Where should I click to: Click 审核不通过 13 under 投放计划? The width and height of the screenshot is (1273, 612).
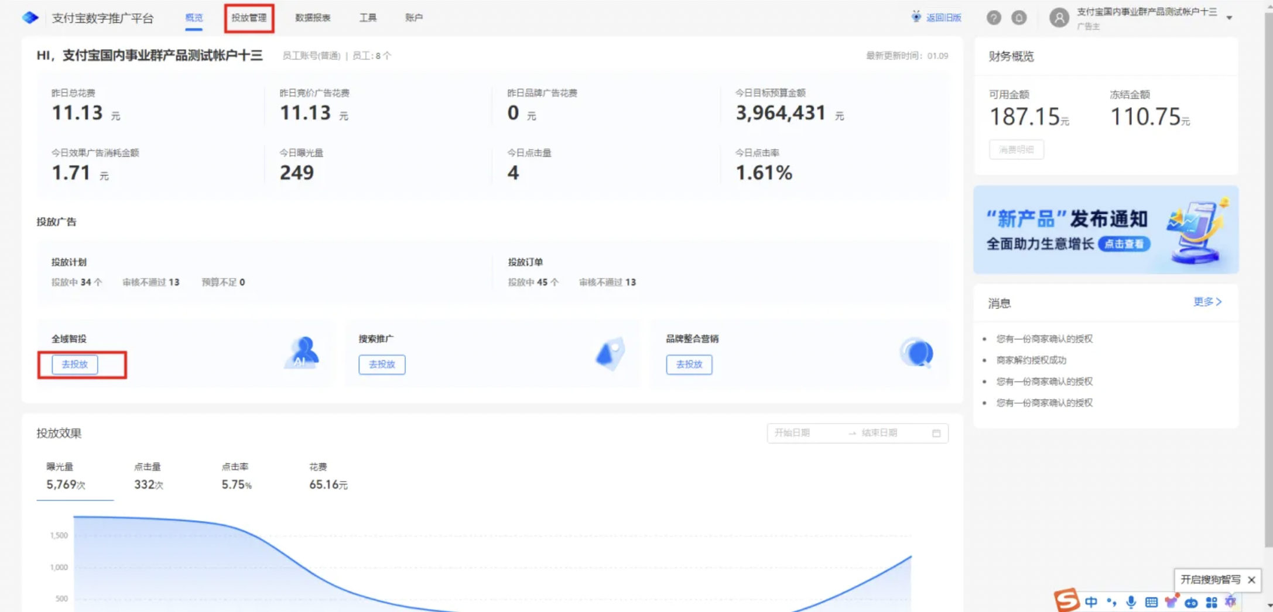click(150, 282)
